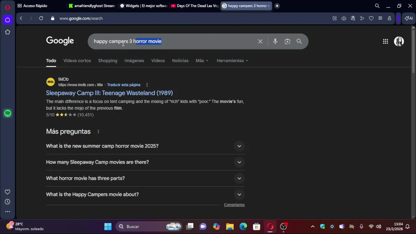The width and height of the screenshot is (416, 234).
Task: Select the Videos cortos search filter
Action: [77, 61]
